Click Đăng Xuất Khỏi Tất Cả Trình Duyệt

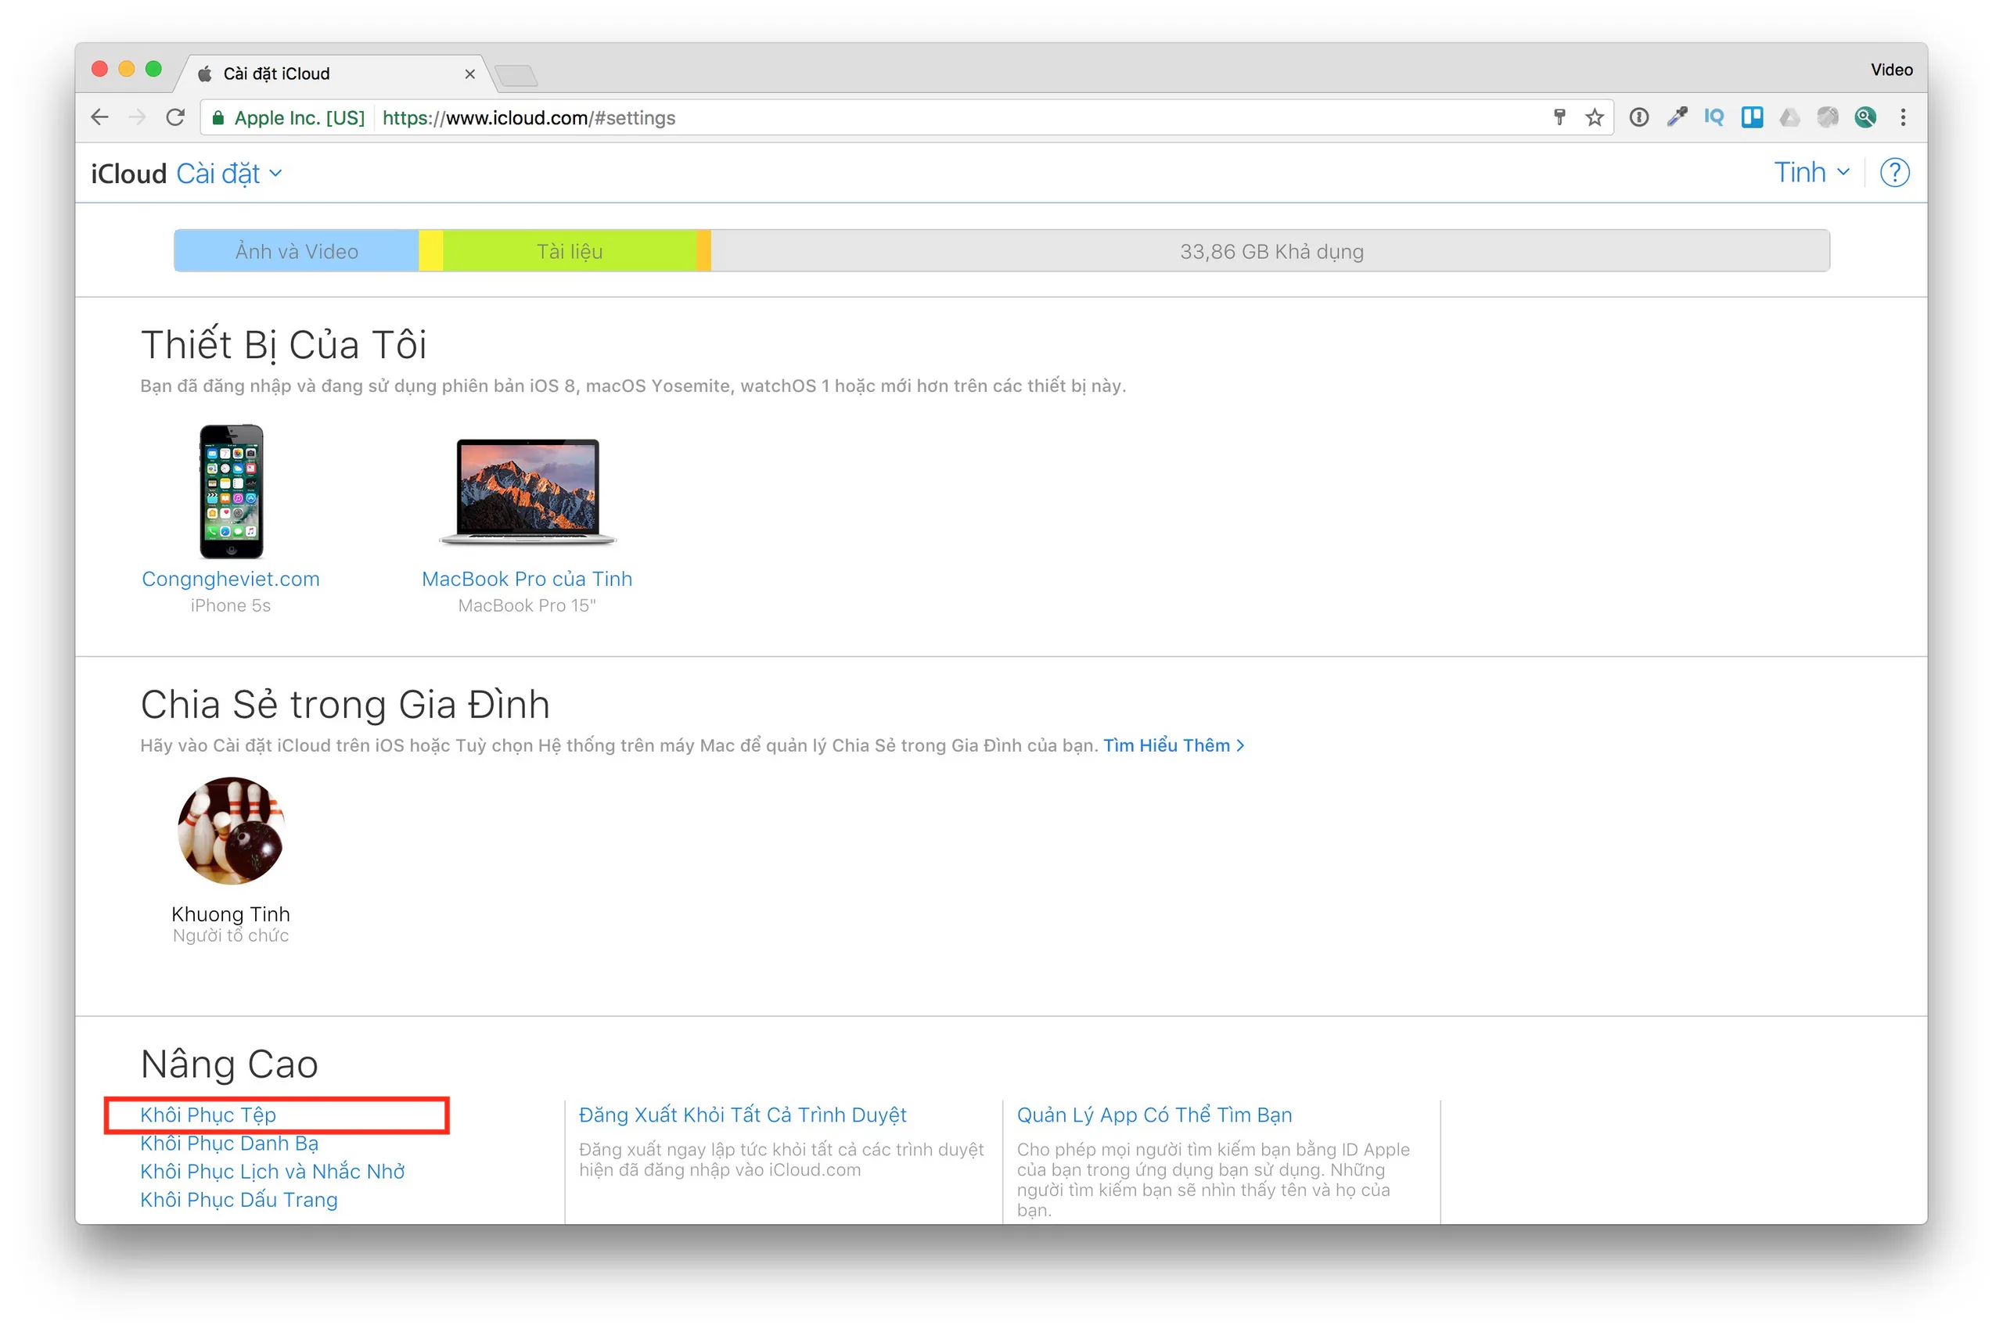743,1115
